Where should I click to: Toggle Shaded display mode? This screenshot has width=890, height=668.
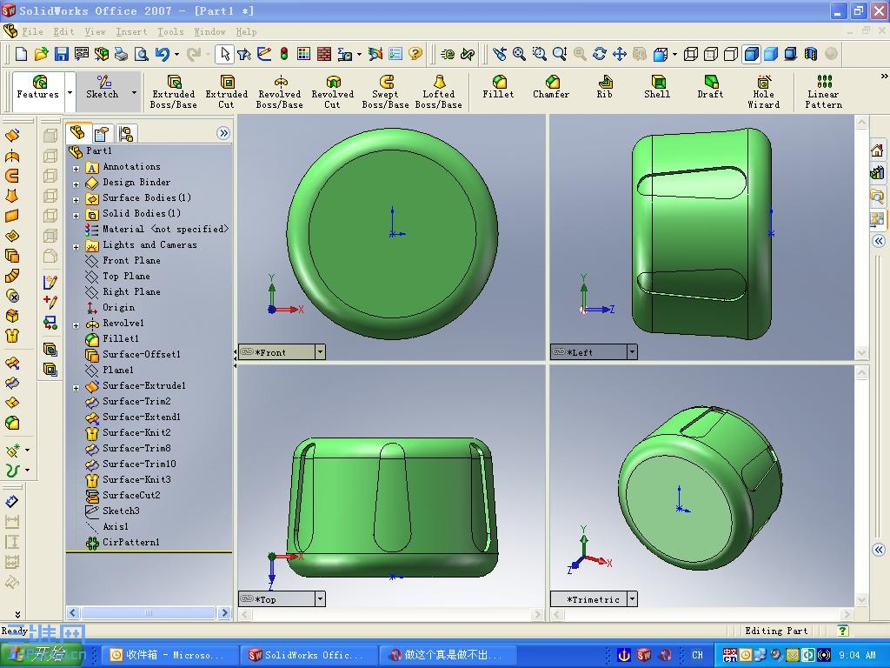(x=771, y=54)
